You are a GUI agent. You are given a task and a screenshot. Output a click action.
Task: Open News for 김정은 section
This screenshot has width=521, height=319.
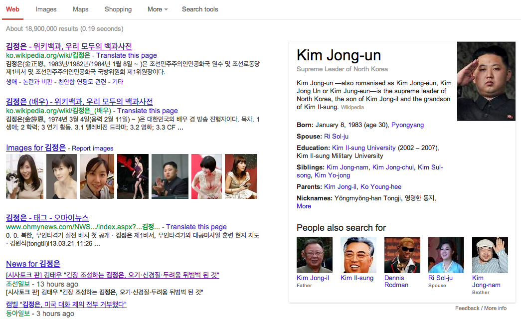[x=33, y=263]
